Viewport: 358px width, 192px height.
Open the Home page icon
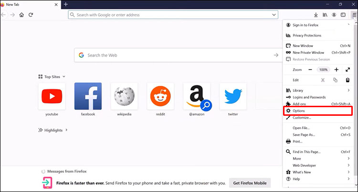(21, 15)
